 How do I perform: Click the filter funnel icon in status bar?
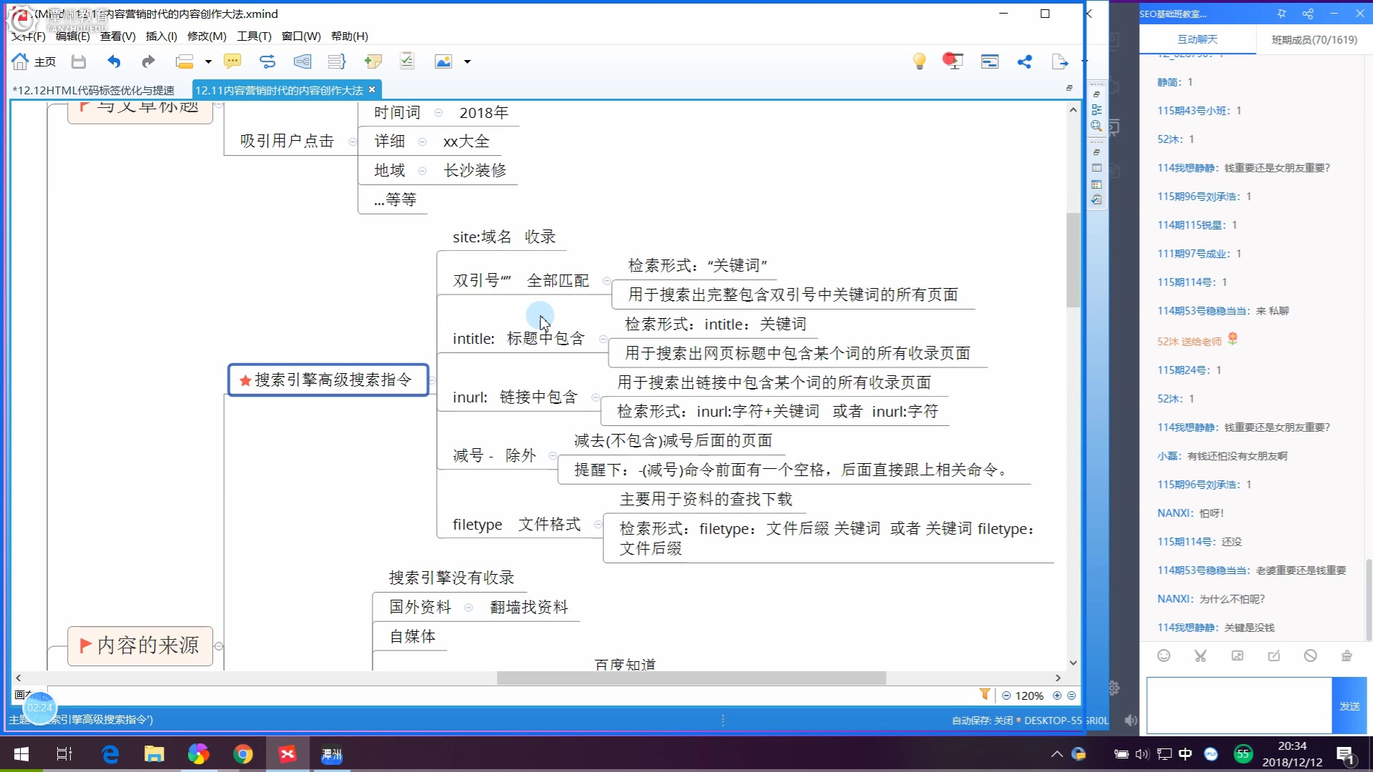[x=985, y=694]
